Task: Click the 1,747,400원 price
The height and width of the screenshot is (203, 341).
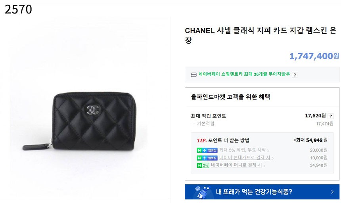Action: (x=314, y=56)
